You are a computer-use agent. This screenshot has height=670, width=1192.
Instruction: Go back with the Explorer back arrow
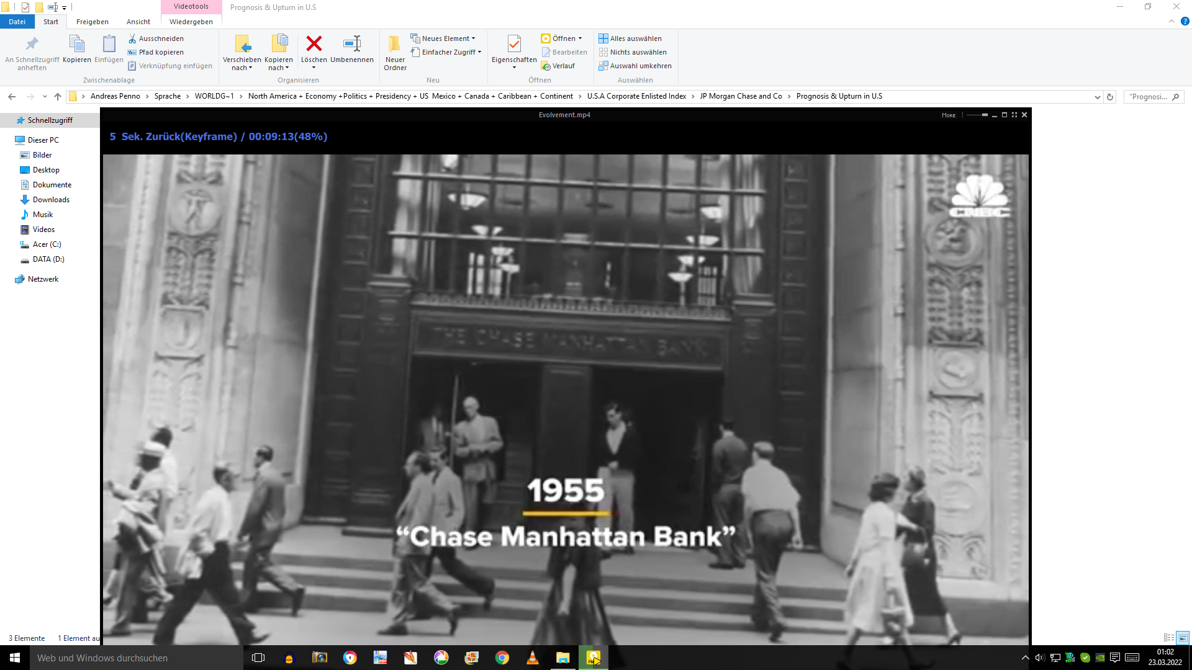(12, 97)
